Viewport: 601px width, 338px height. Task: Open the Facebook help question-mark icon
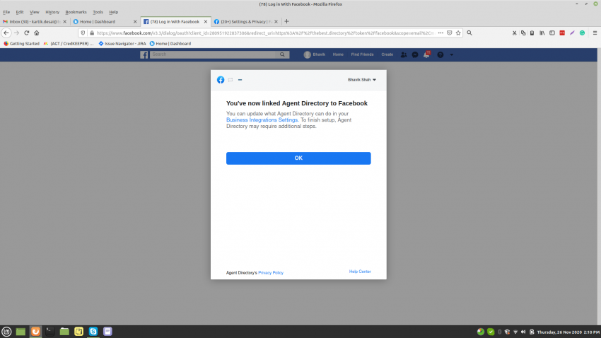coord(440,54)
